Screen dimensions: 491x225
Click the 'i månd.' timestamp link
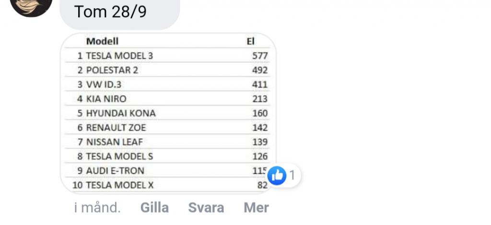(97, 207)
